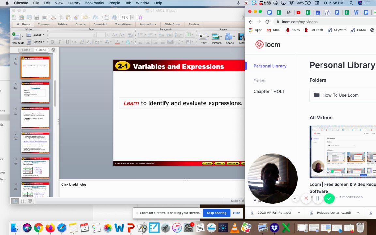Open the 75% zoom dropdown
Viewport: 376px width, 235px height.
tap(132, 18)
